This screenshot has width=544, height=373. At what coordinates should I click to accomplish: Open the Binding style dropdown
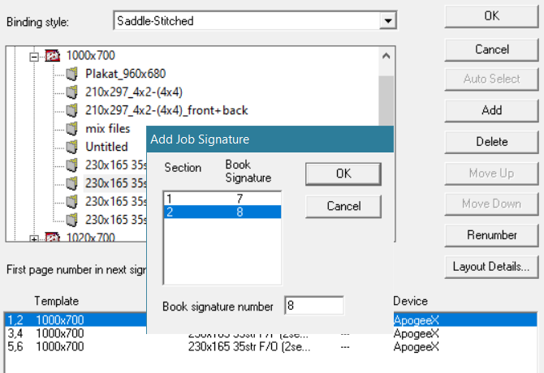point(388,20)
